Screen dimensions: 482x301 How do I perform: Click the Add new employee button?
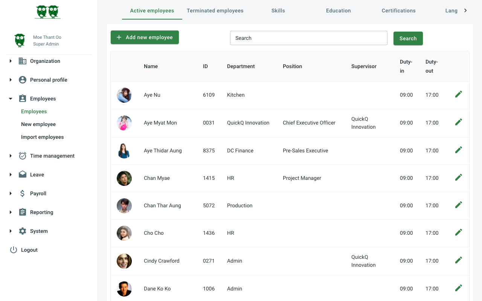pos(145,37)
